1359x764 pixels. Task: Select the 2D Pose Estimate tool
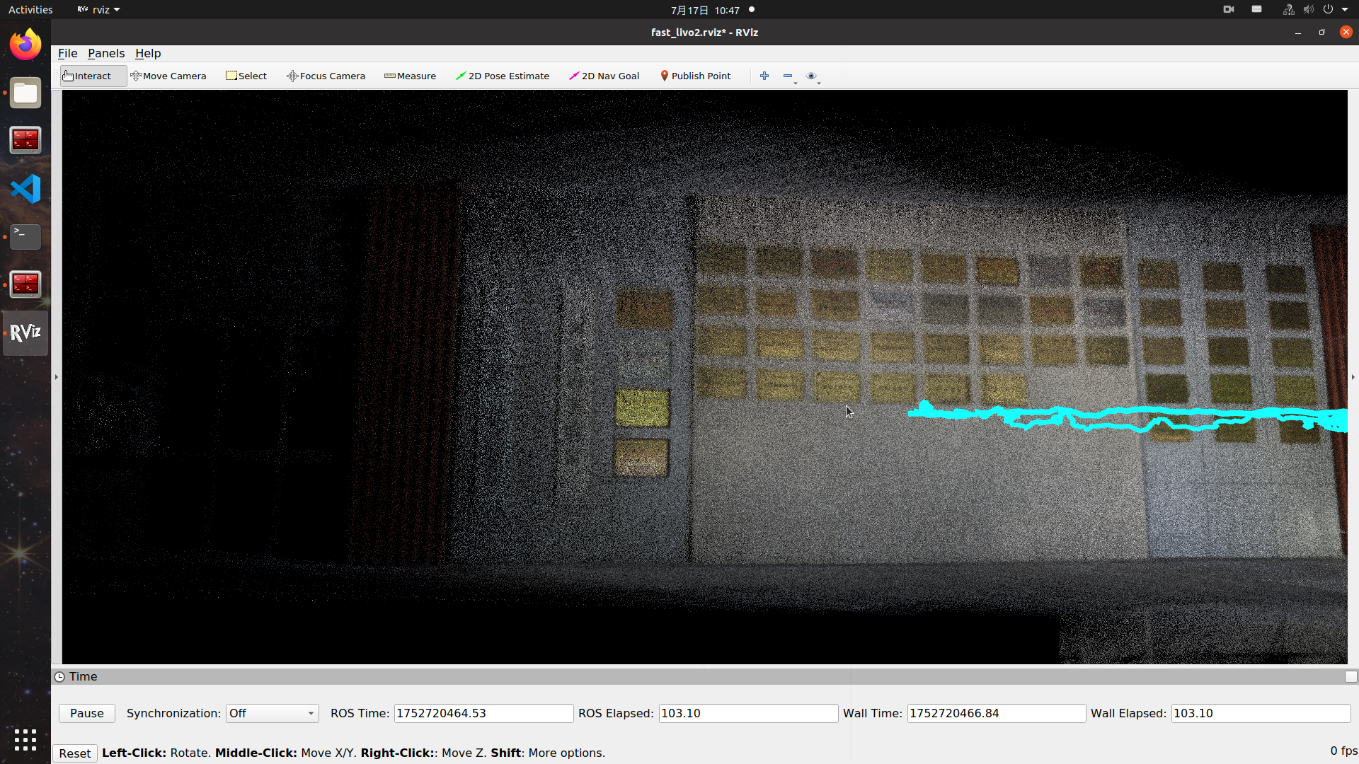point(503,76)
